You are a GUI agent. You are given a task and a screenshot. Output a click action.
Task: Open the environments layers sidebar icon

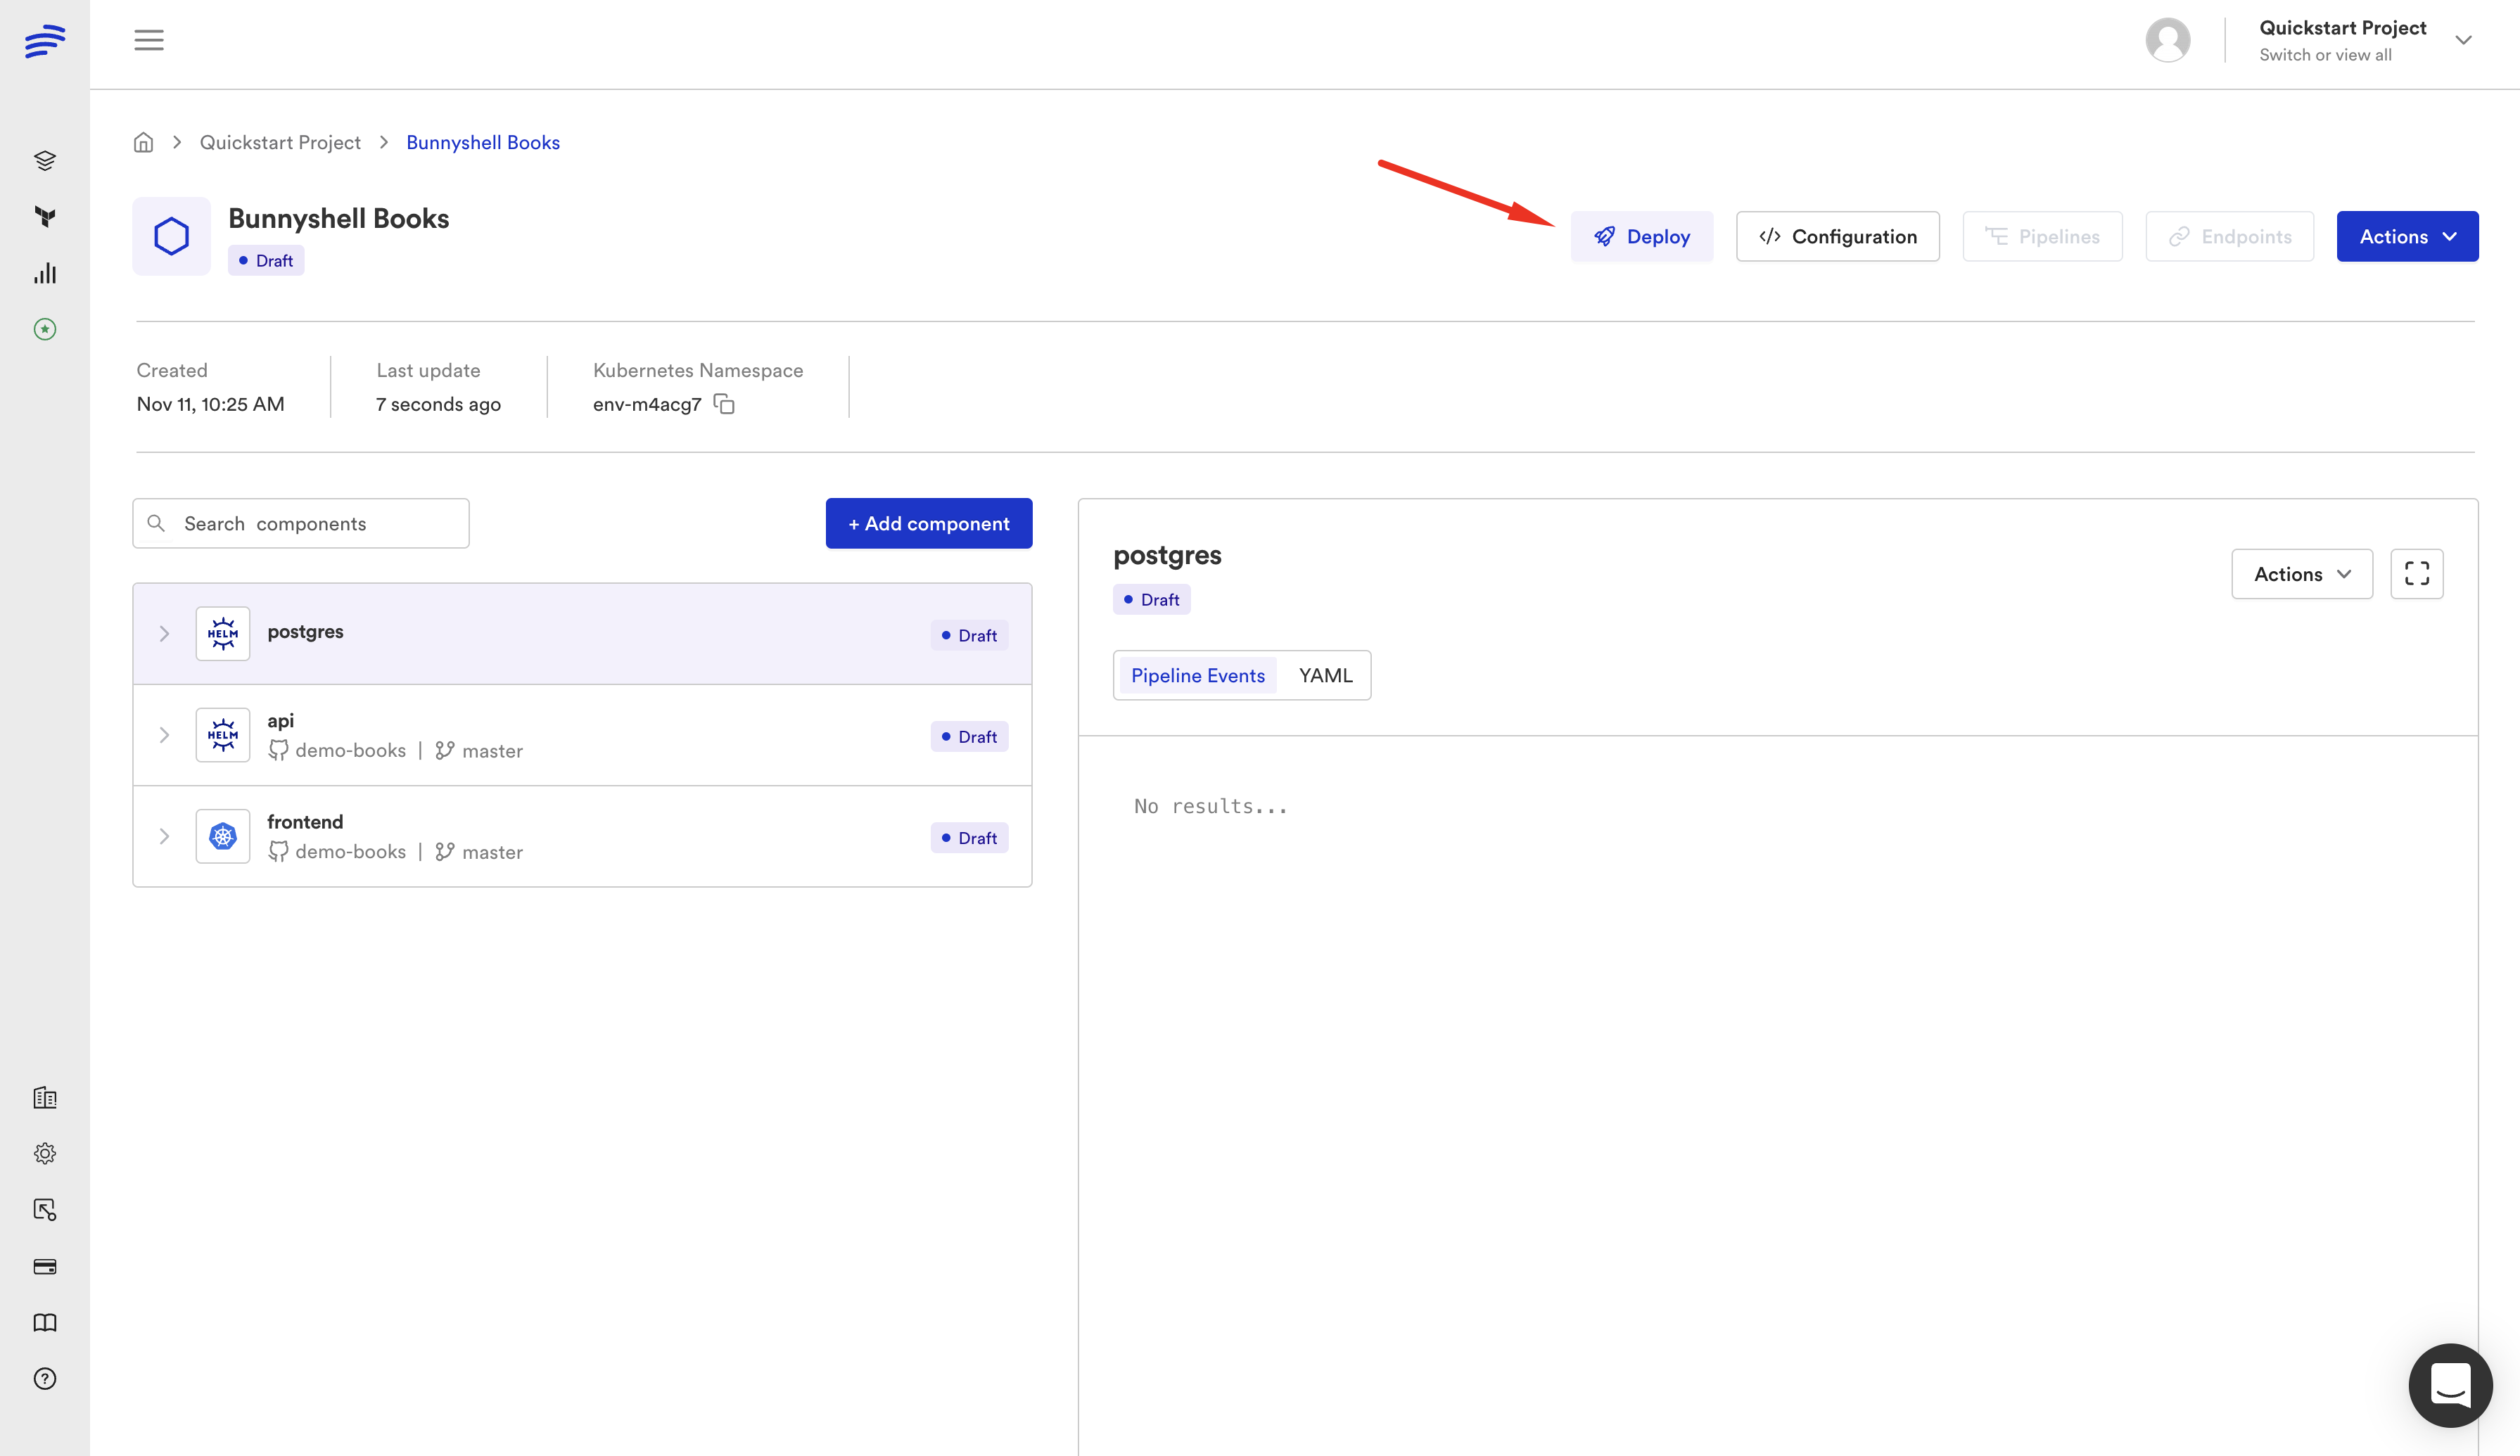click(x=45, y=160)
